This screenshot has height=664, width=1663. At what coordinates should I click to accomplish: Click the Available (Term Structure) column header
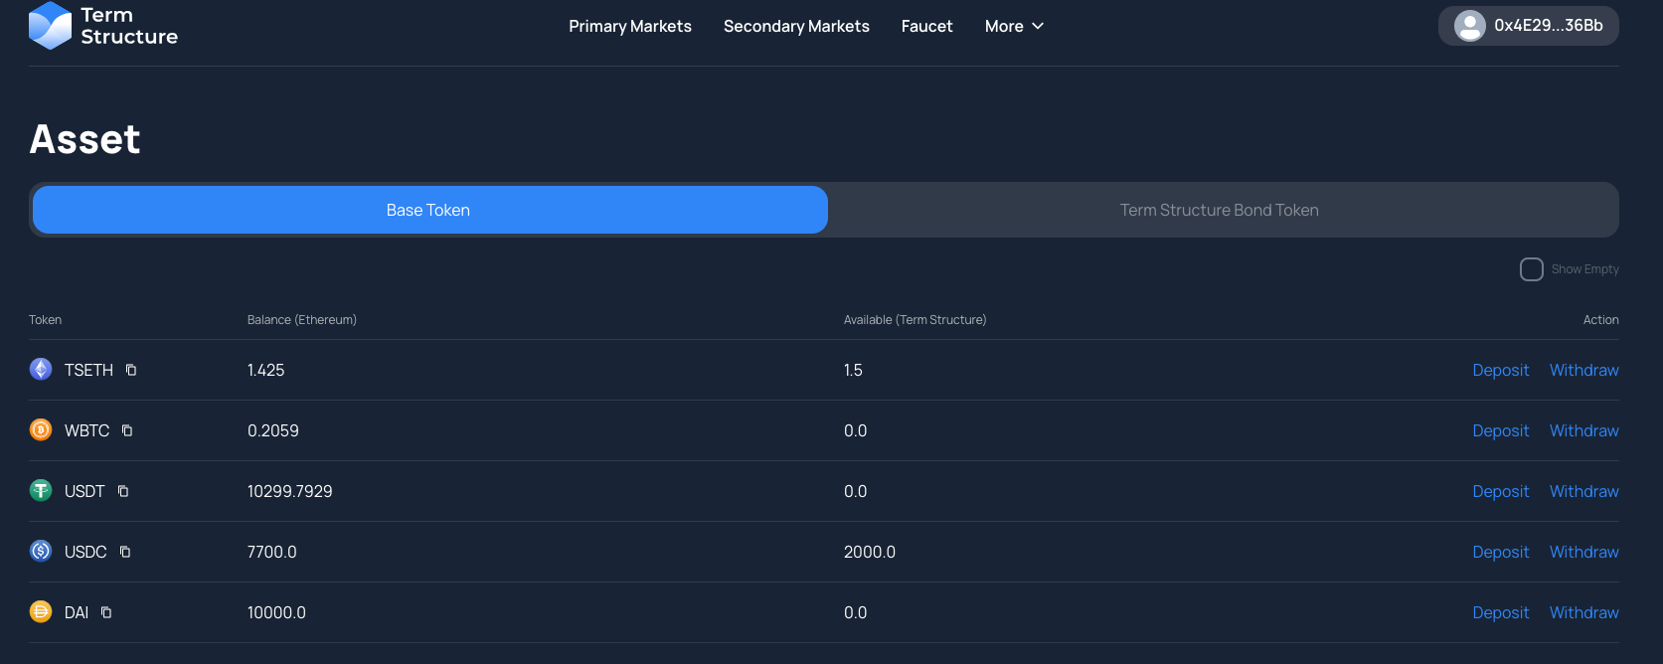coord(915,320)
